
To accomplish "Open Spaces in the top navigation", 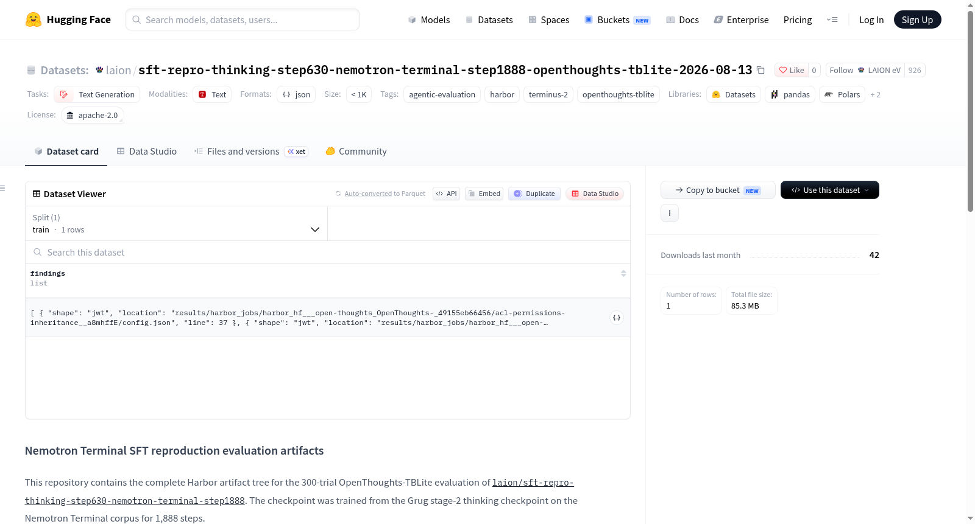I will 548,19.
